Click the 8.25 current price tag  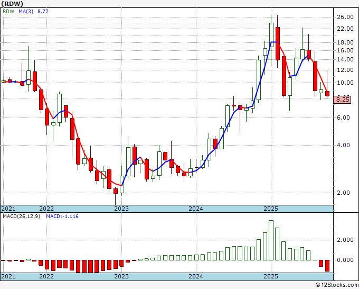343,100
